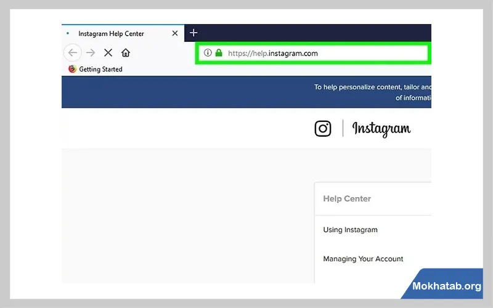Expand the Managing Your Account section

363,259
